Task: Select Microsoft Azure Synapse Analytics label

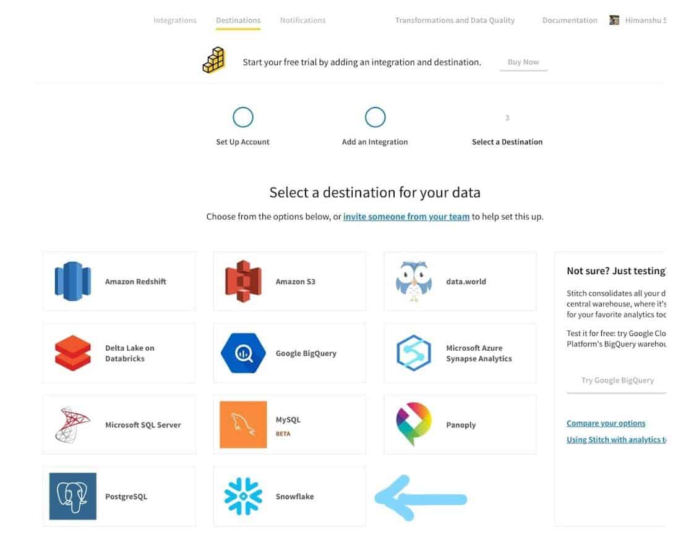Action: pos(479,353)
